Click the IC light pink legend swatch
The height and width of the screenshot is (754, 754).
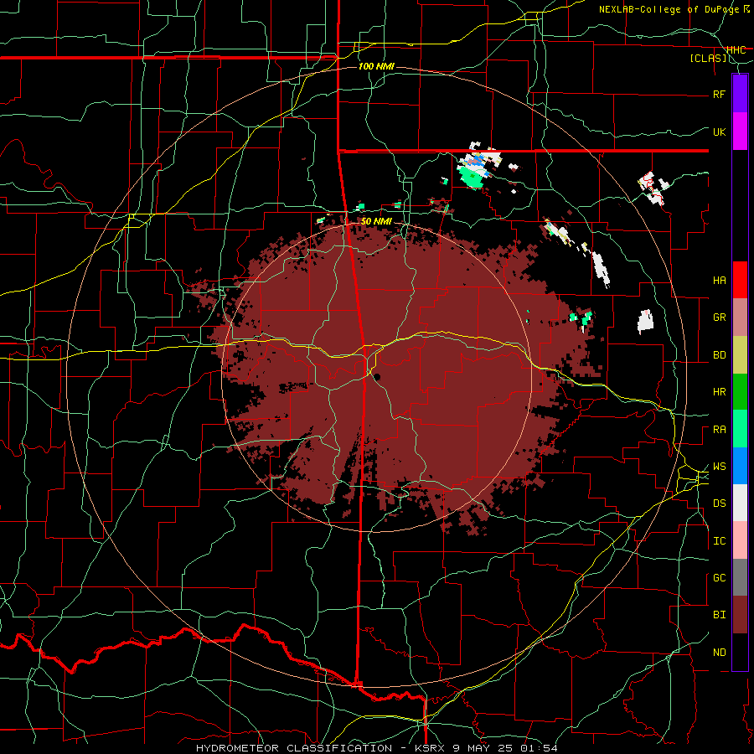point(740,540)
